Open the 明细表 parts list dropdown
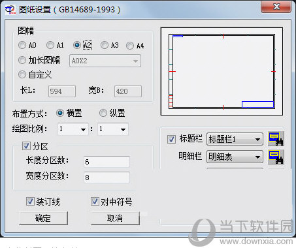The image size is (296, 248). (x=235, y=157)
